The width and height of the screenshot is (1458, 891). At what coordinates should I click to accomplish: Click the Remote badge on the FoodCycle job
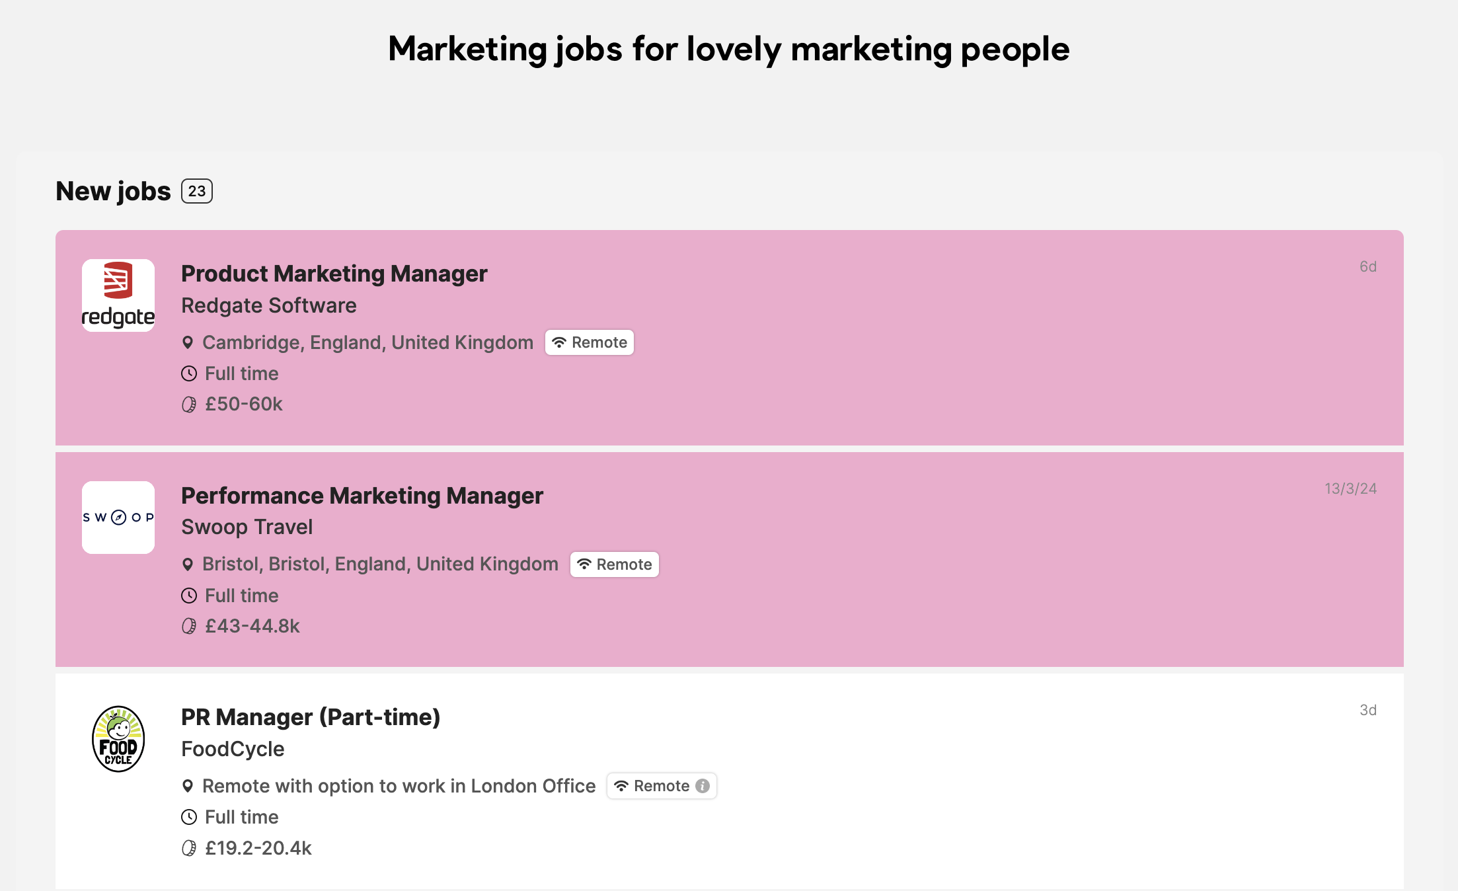pyautogui.click(x=661, y=786)
